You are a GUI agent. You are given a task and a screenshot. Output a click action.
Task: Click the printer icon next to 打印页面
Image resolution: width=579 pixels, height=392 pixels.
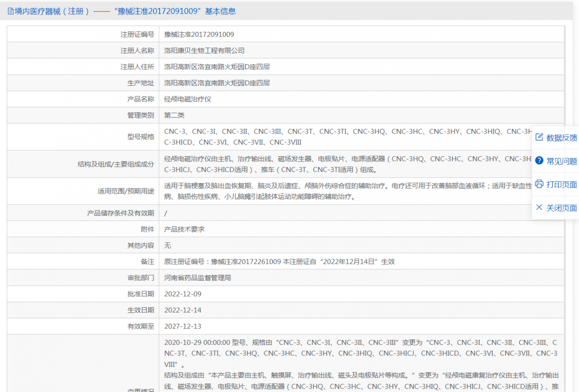point(539,184)
